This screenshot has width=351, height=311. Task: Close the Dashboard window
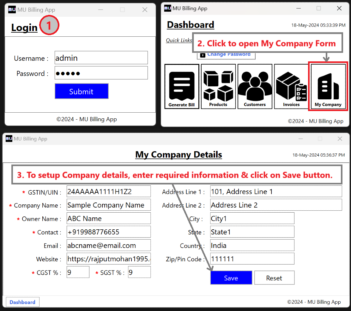click(x=339, y=9)
